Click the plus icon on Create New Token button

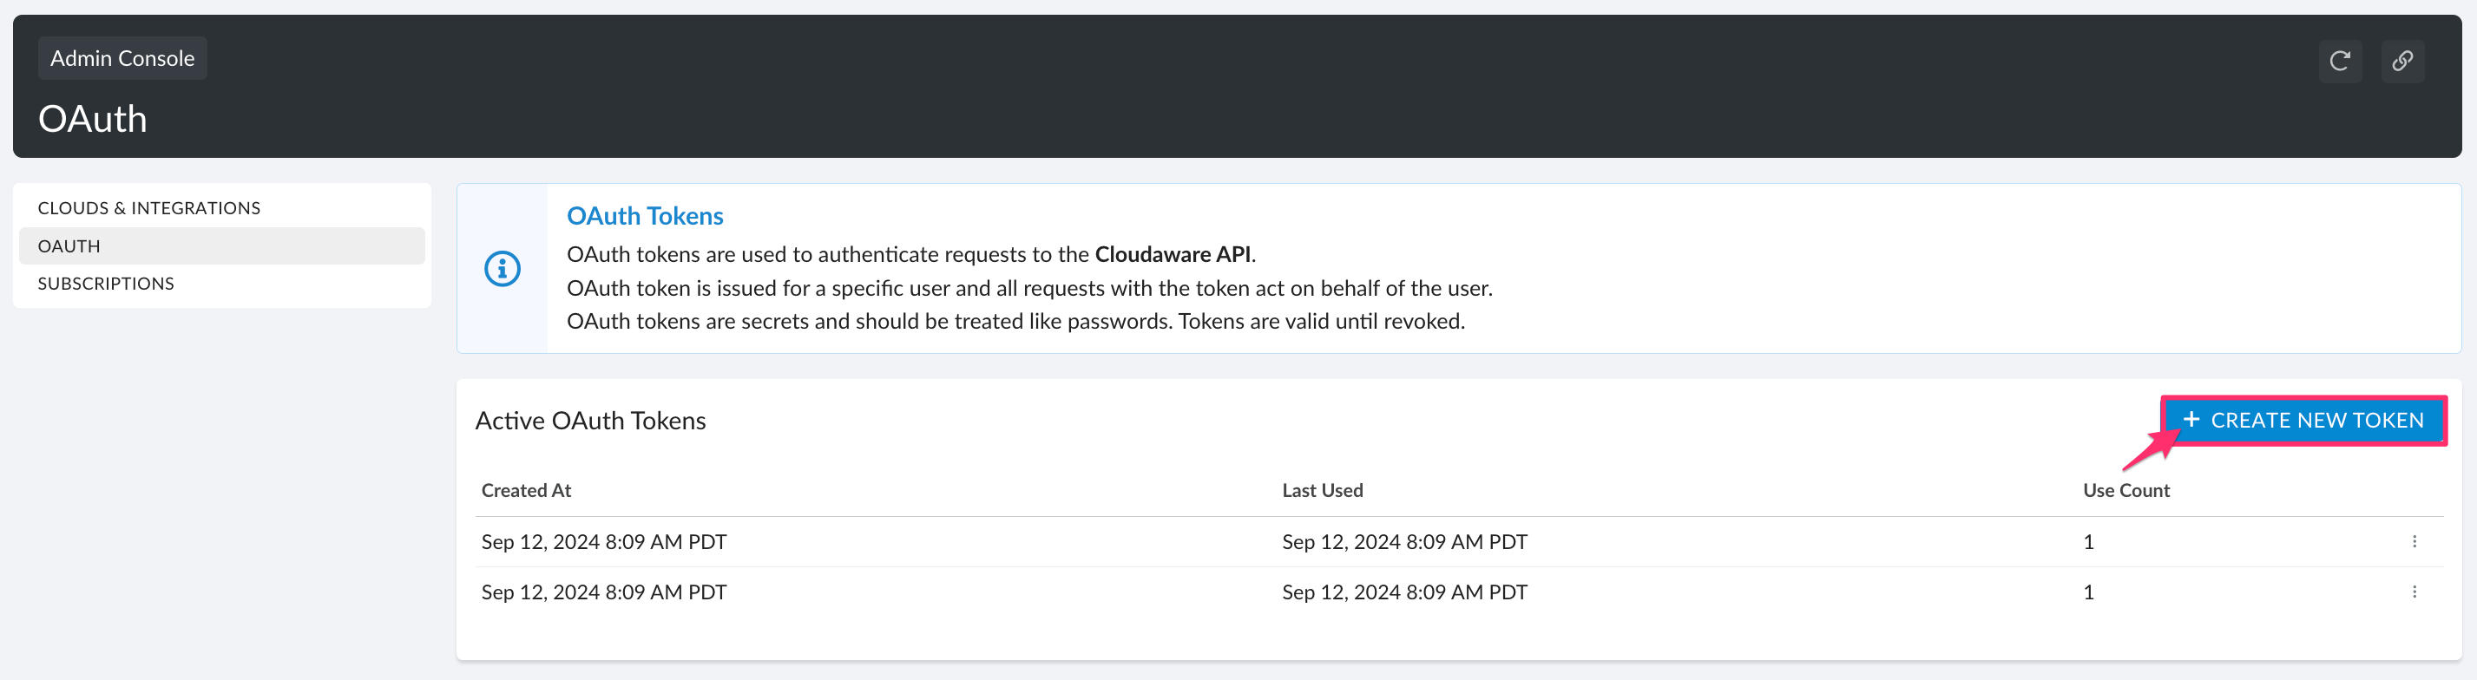pos(2194,420)
